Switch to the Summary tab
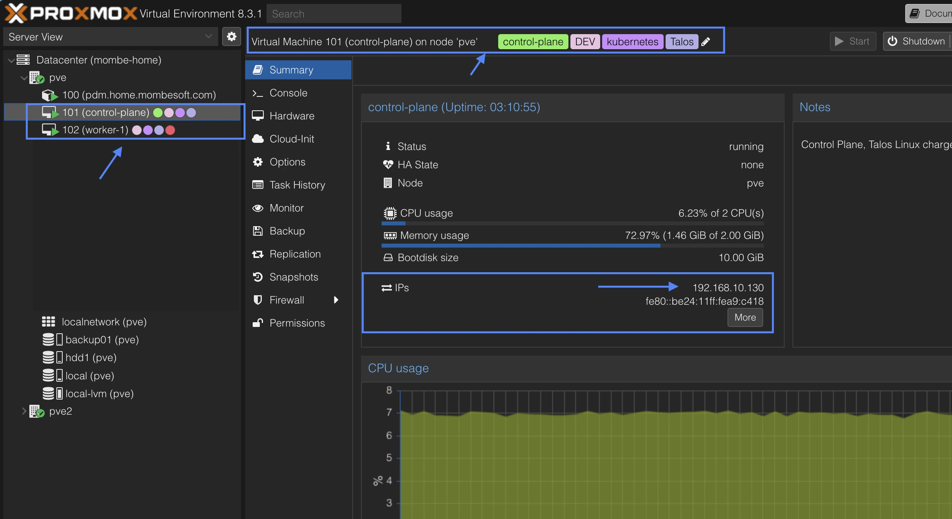Screen dimensions: 952x519 pyautogui.click(x=291, y=70)
